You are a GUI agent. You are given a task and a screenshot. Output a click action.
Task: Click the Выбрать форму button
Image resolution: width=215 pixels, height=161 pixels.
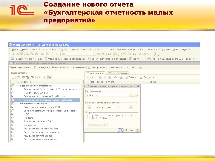[97, 125]
